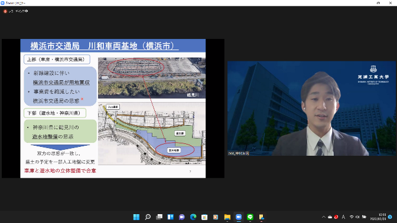Image resolution: width=397 pixels, height=223 pixels.
Task: Click the aerial photo on the slide
Action: pyautogui.click(x=152, y=78)
